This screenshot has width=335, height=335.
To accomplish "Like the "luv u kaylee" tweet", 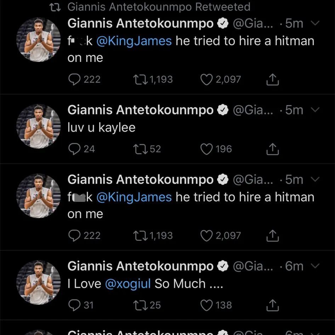I will [x=206, y=149].
